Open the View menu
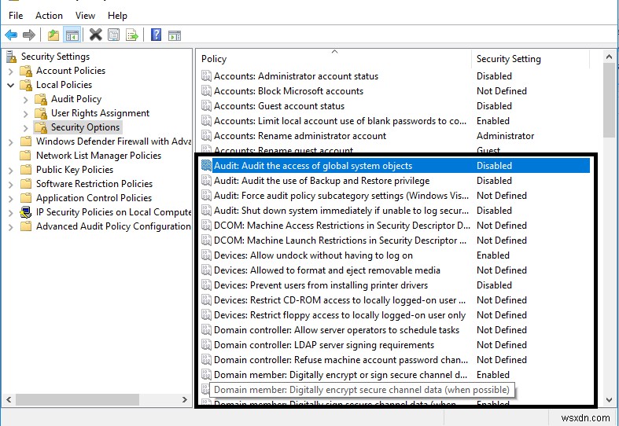Image resolution: width=619 pixels, height=426 pixels. pos(85,16)
